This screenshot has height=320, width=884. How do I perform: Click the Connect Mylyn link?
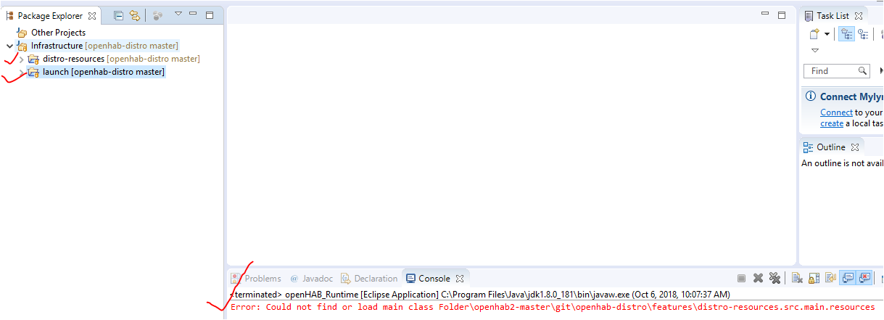point(836,112)
